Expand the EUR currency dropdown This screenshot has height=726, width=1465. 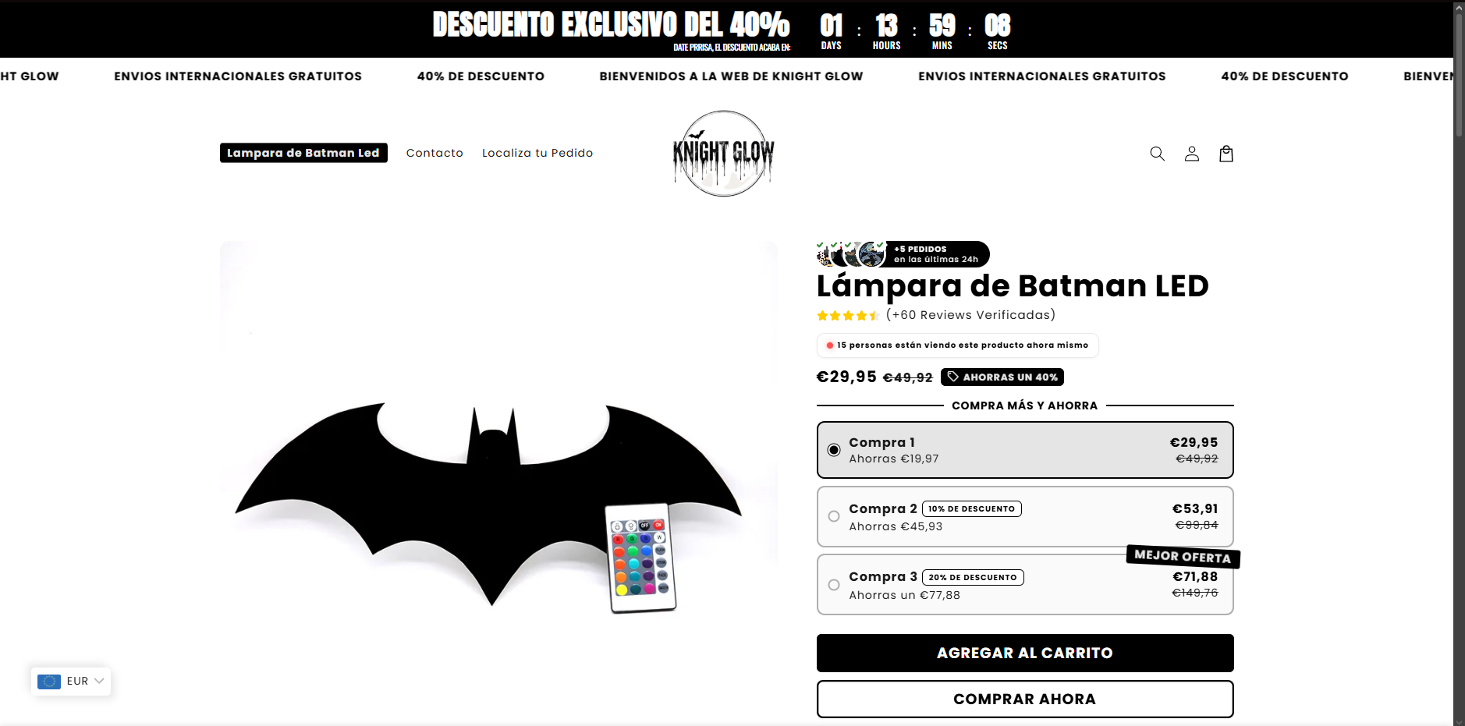pyautogui.click(x=71, y=682)
